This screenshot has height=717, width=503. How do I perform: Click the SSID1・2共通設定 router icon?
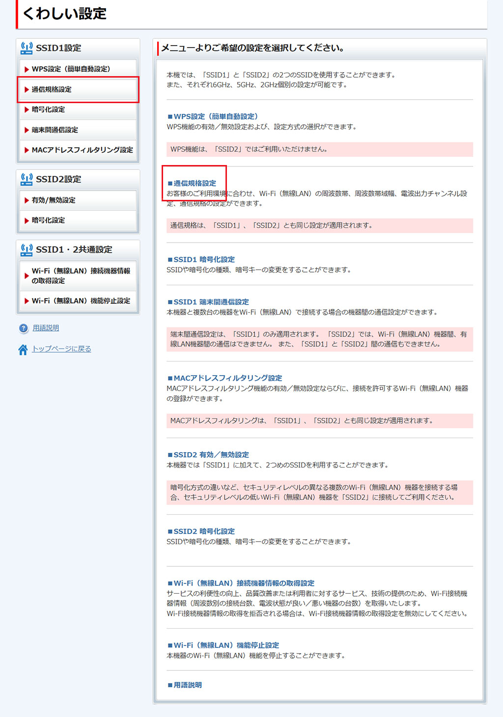[27, 249]
